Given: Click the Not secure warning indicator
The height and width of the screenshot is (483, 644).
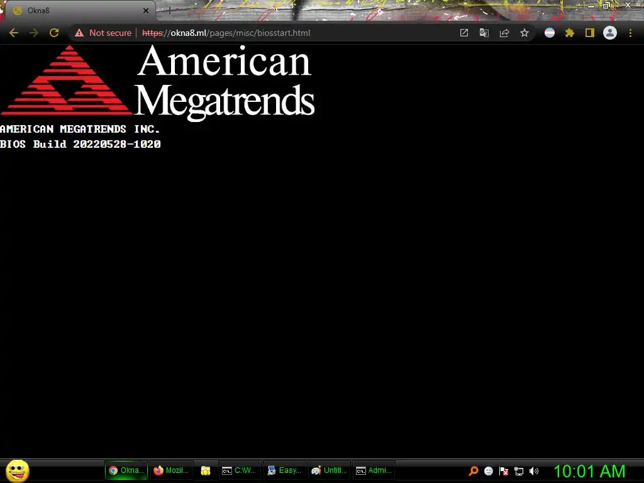Looking at the screenshot, I should tap(103, 33).
